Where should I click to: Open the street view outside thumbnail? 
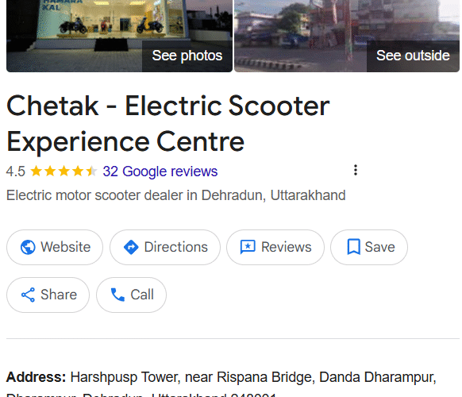coord(347,36)
